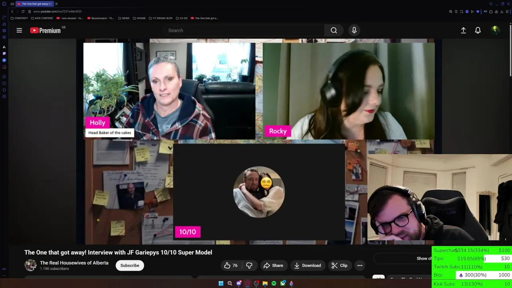The image size is (512, 288).
Task: Open more actions three-dot menu
Action: [360, 266]
